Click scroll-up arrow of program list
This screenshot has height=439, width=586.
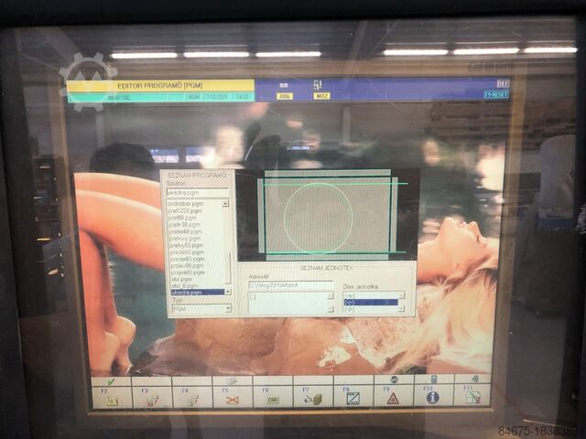[x=228, y=203]
